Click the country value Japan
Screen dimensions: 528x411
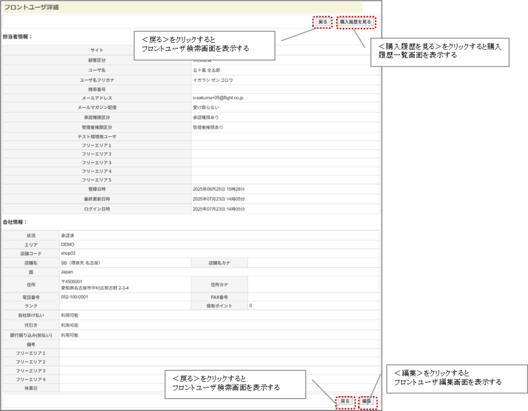coord(67,271)
